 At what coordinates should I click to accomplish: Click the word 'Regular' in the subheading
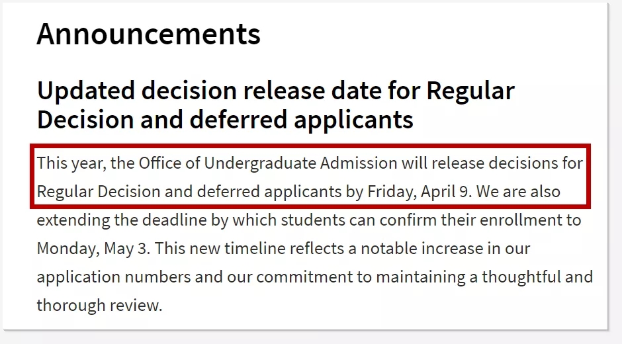pyautogui.click(x=470, y=91)
